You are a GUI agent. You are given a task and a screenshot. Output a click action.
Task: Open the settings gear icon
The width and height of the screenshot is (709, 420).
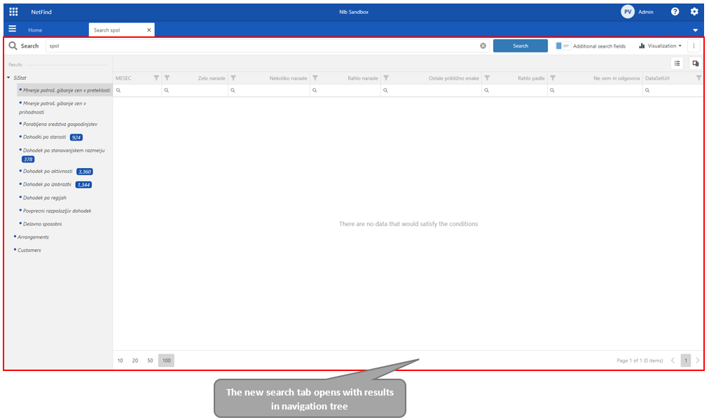(x=694, y=12)
